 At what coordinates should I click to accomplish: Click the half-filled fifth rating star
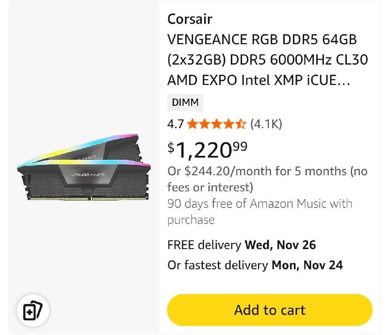click(x=241, y=124)
